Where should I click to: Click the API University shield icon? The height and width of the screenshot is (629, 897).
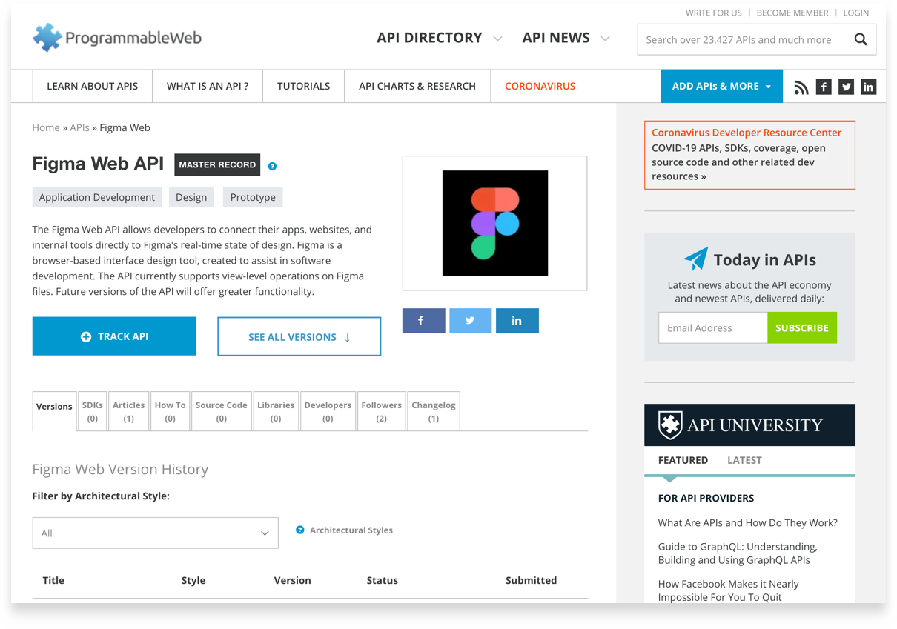point(670,425)
